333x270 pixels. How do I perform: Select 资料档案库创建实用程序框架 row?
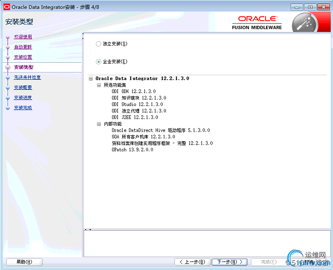(x=162, y=143)
